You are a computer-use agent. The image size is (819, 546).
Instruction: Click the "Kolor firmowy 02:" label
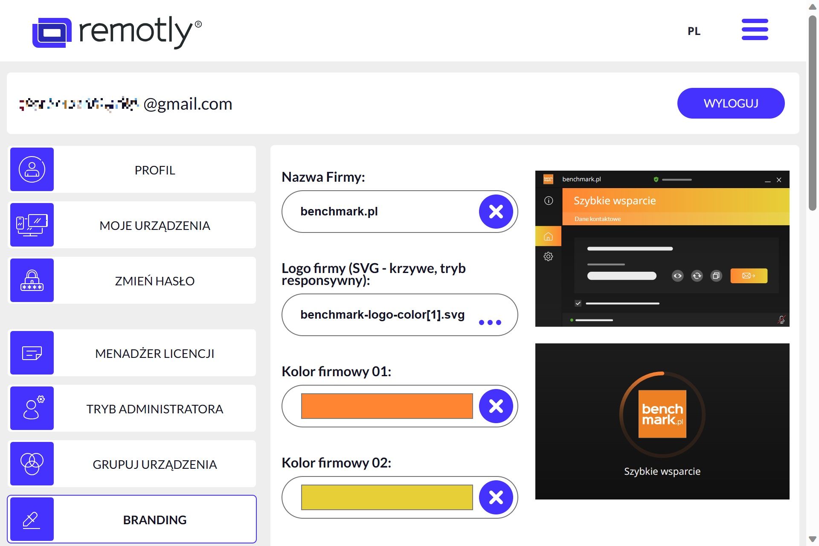[x=337, y=463]
